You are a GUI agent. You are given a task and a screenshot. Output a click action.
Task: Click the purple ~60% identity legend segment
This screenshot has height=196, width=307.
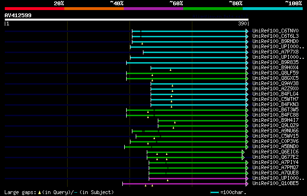click(153, 9)
